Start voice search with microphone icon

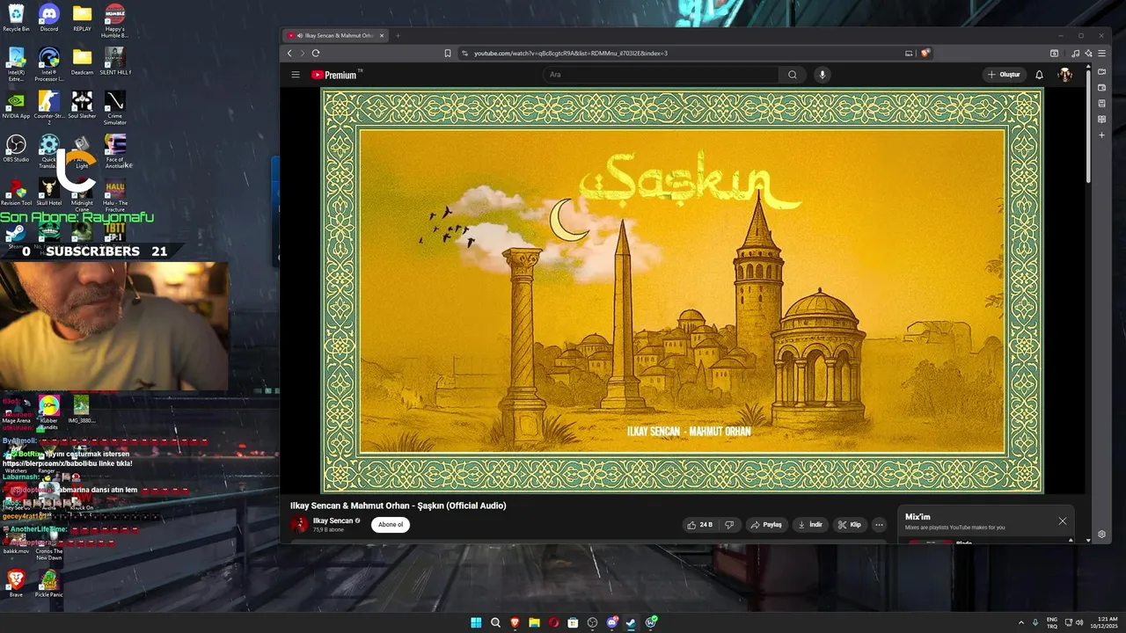tap(823, 75)
